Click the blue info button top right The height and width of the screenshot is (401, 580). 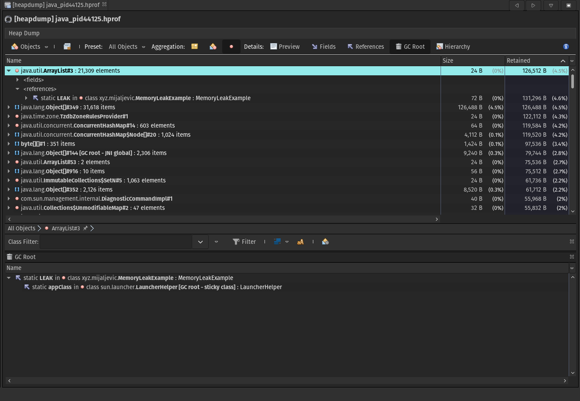coord(566,47)
